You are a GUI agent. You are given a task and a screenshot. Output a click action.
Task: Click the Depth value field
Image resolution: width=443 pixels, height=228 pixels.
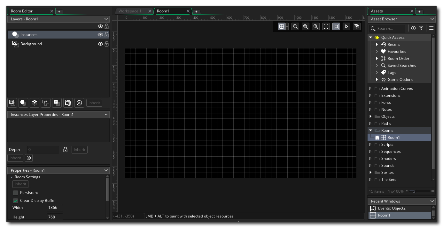click(43, 150)
